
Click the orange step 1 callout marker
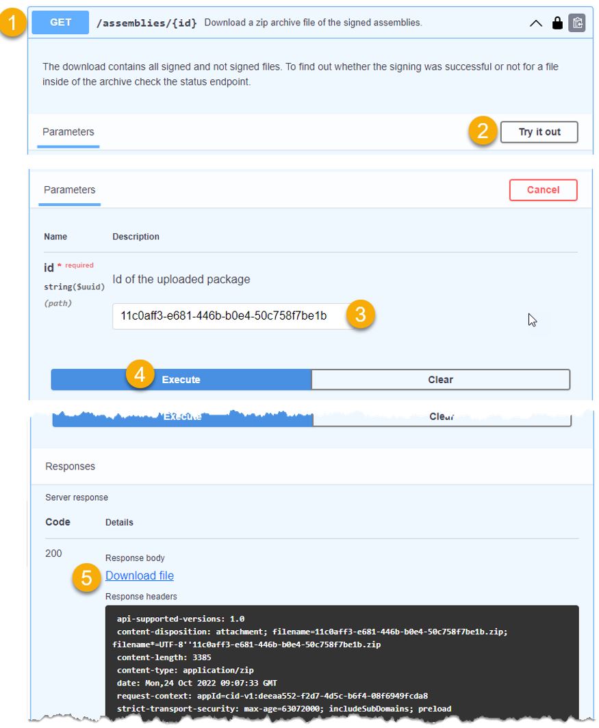[12, 22]
